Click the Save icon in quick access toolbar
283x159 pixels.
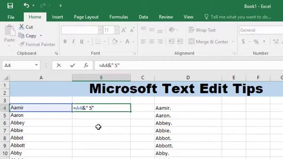point(10,6)
